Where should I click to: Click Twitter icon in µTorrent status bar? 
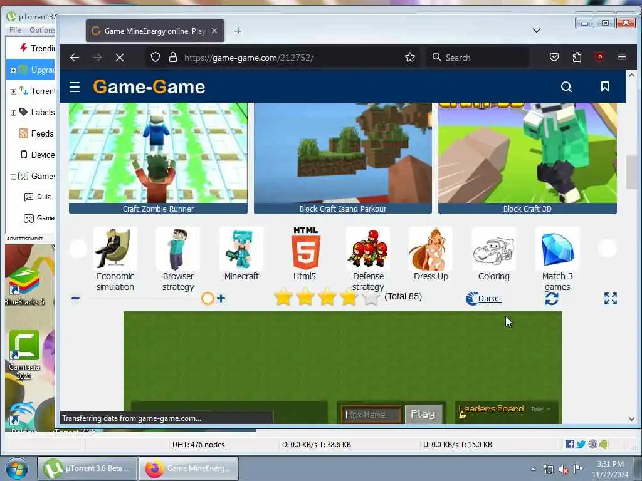581,444
